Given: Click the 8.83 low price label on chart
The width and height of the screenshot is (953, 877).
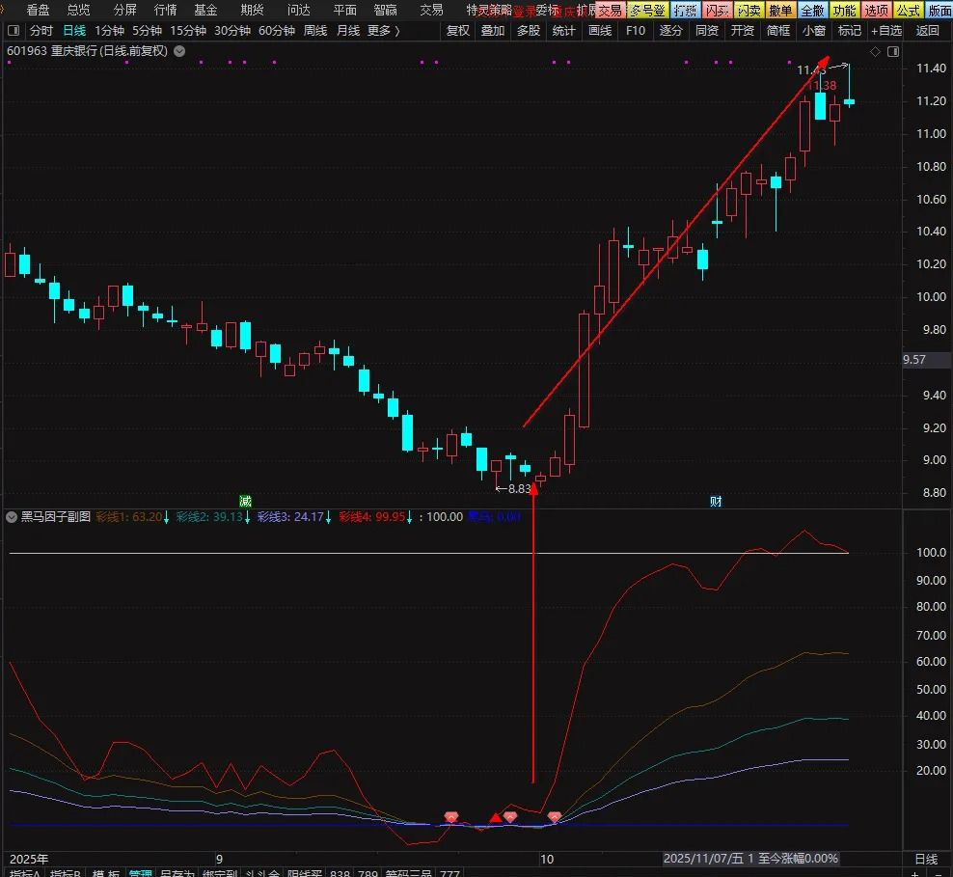Looking at the screenshot, I should [519, 489].
